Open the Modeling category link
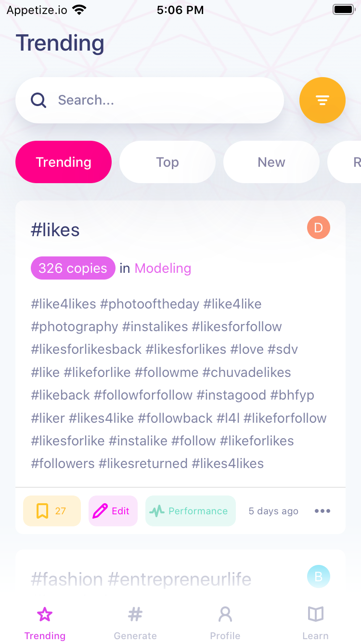 click(163, 268)
